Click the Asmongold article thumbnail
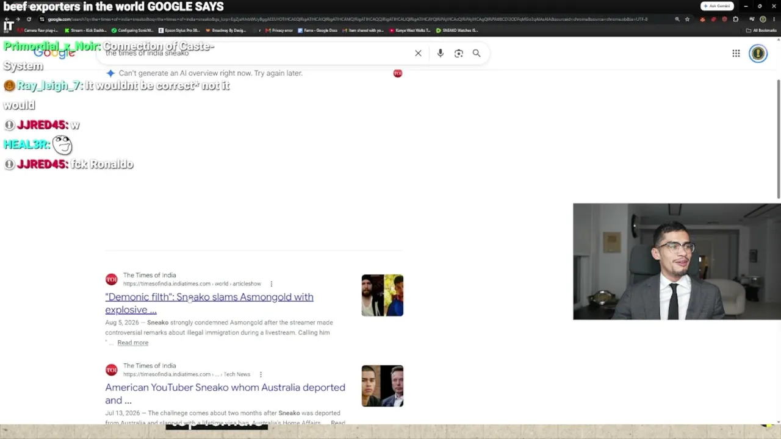 click(x=382, y=296)
